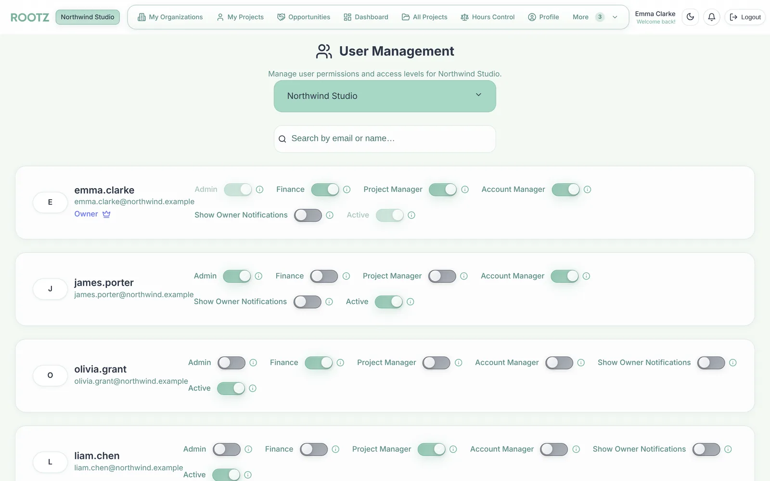Show info for emma.clarke Admin permission
Image resolution: width=770 pixels, height=481 pixels.
[259, 190]
